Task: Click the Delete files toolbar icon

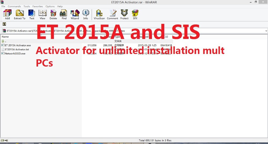Action: point(53,14)
